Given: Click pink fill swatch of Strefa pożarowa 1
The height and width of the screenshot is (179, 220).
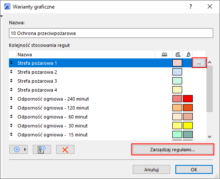Looking at the screenshot, I should (177, 63).
